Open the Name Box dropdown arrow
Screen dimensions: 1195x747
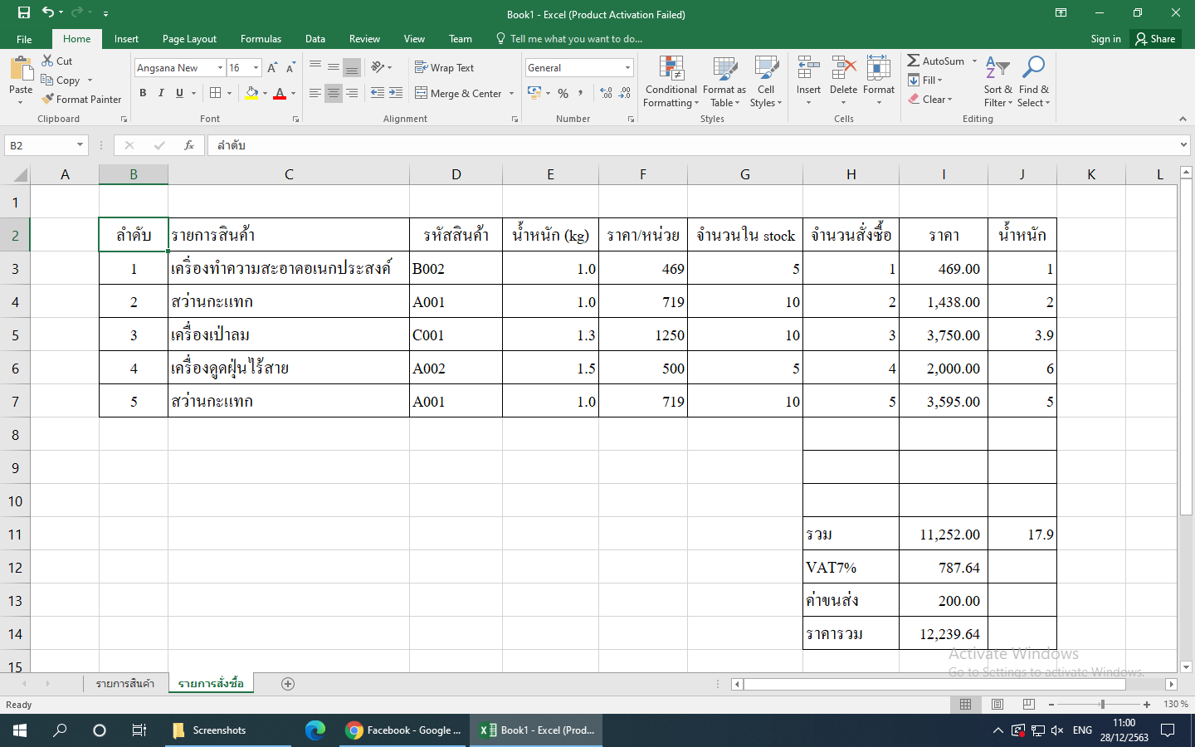(x=80, y=145)
